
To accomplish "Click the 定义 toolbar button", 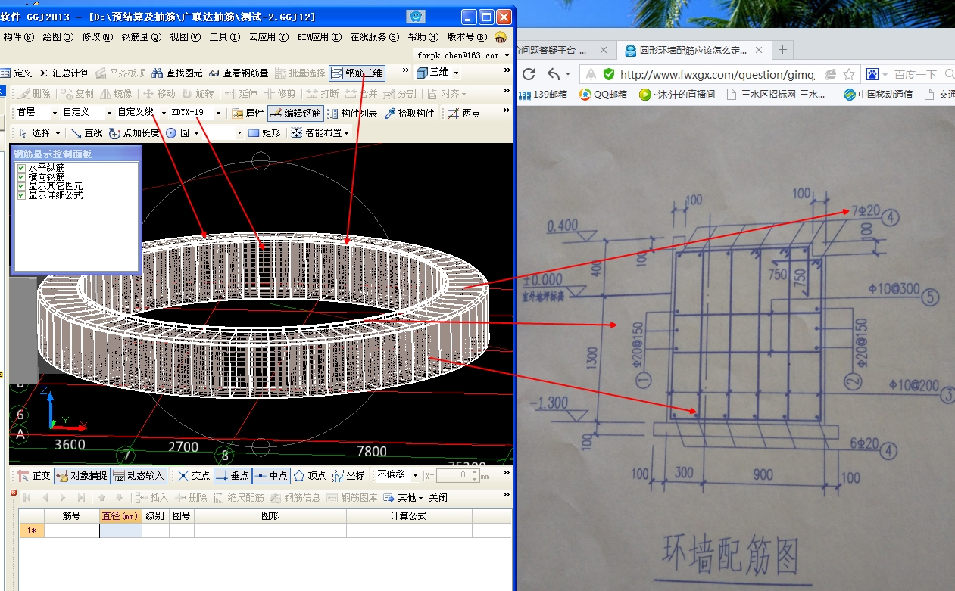I will coord(17,73).
